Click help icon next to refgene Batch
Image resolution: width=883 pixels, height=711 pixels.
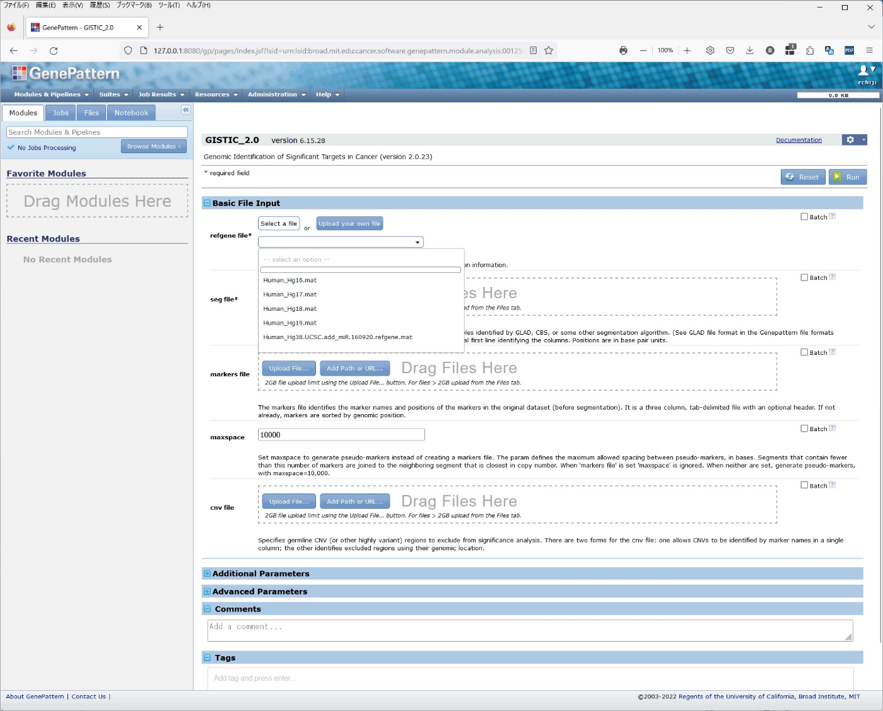(x=833, y=216)
